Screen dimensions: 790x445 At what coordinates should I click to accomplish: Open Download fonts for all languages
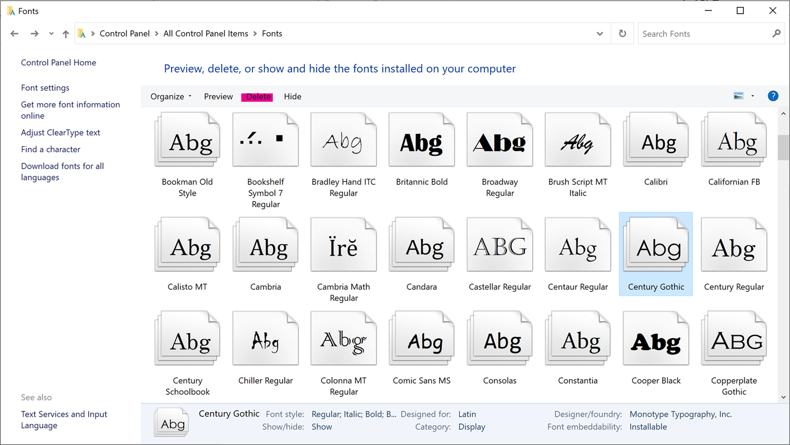click(63, 172)
